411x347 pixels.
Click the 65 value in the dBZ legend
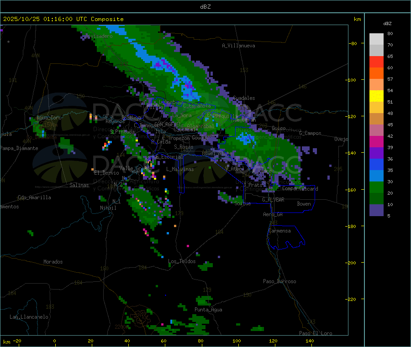click(x=390, y=56)
